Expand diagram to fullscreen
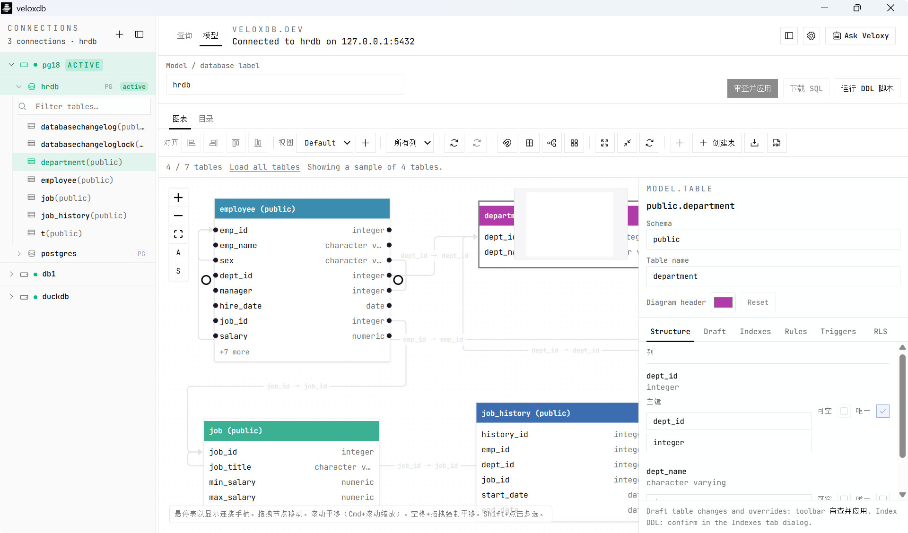This screenshot has width=908, height=533. (605, 143)
